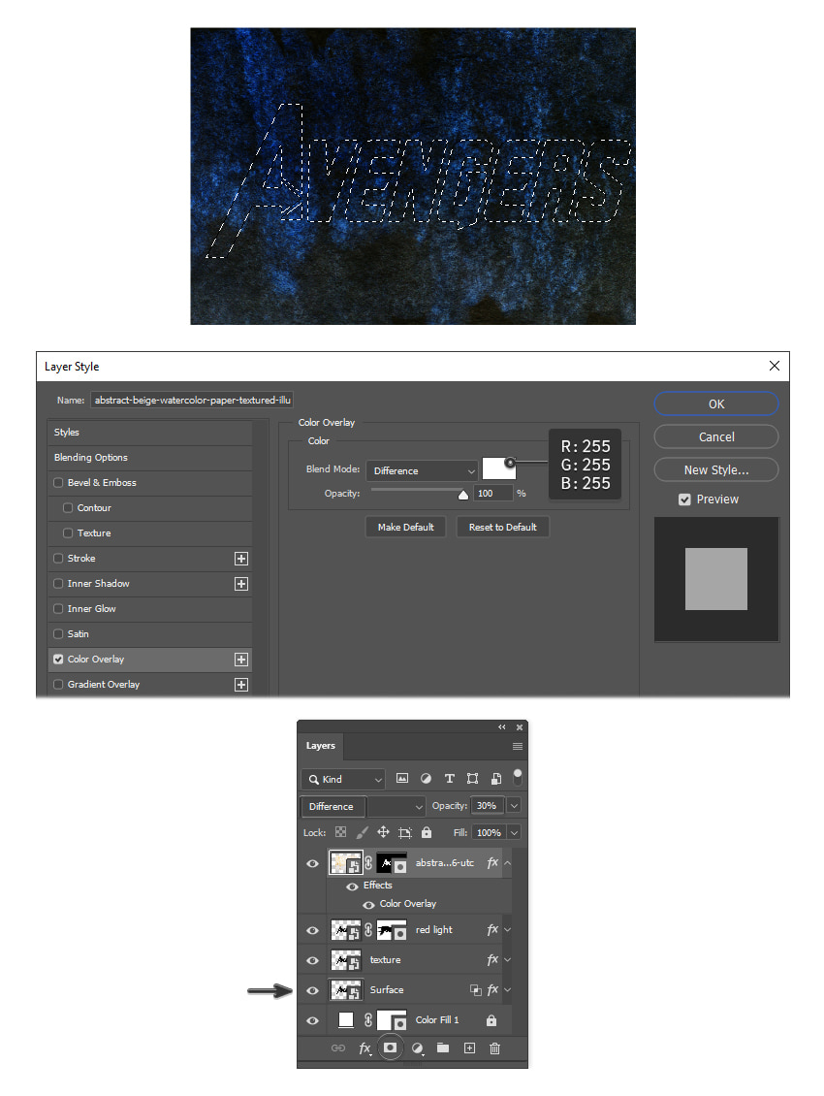824x1096 pixels.
Task: Filter layers by type layer icon
Action: click(450, 778)
